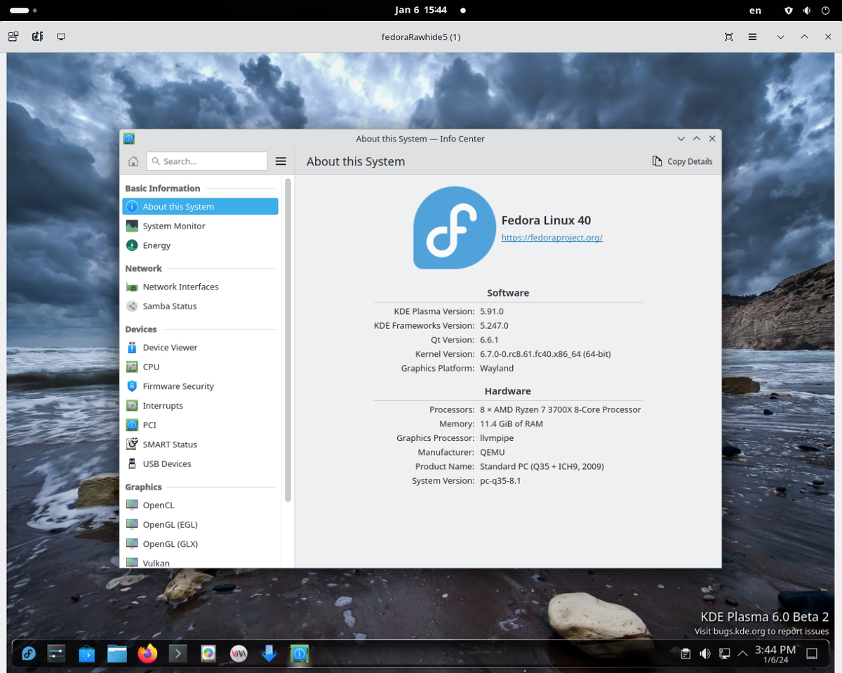
Task: Launch Firefox from the taskbar
Action: [x=147, y=654]
